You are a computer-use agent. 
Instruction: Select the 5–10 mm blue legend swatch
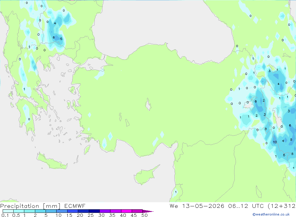pos(51,211)
